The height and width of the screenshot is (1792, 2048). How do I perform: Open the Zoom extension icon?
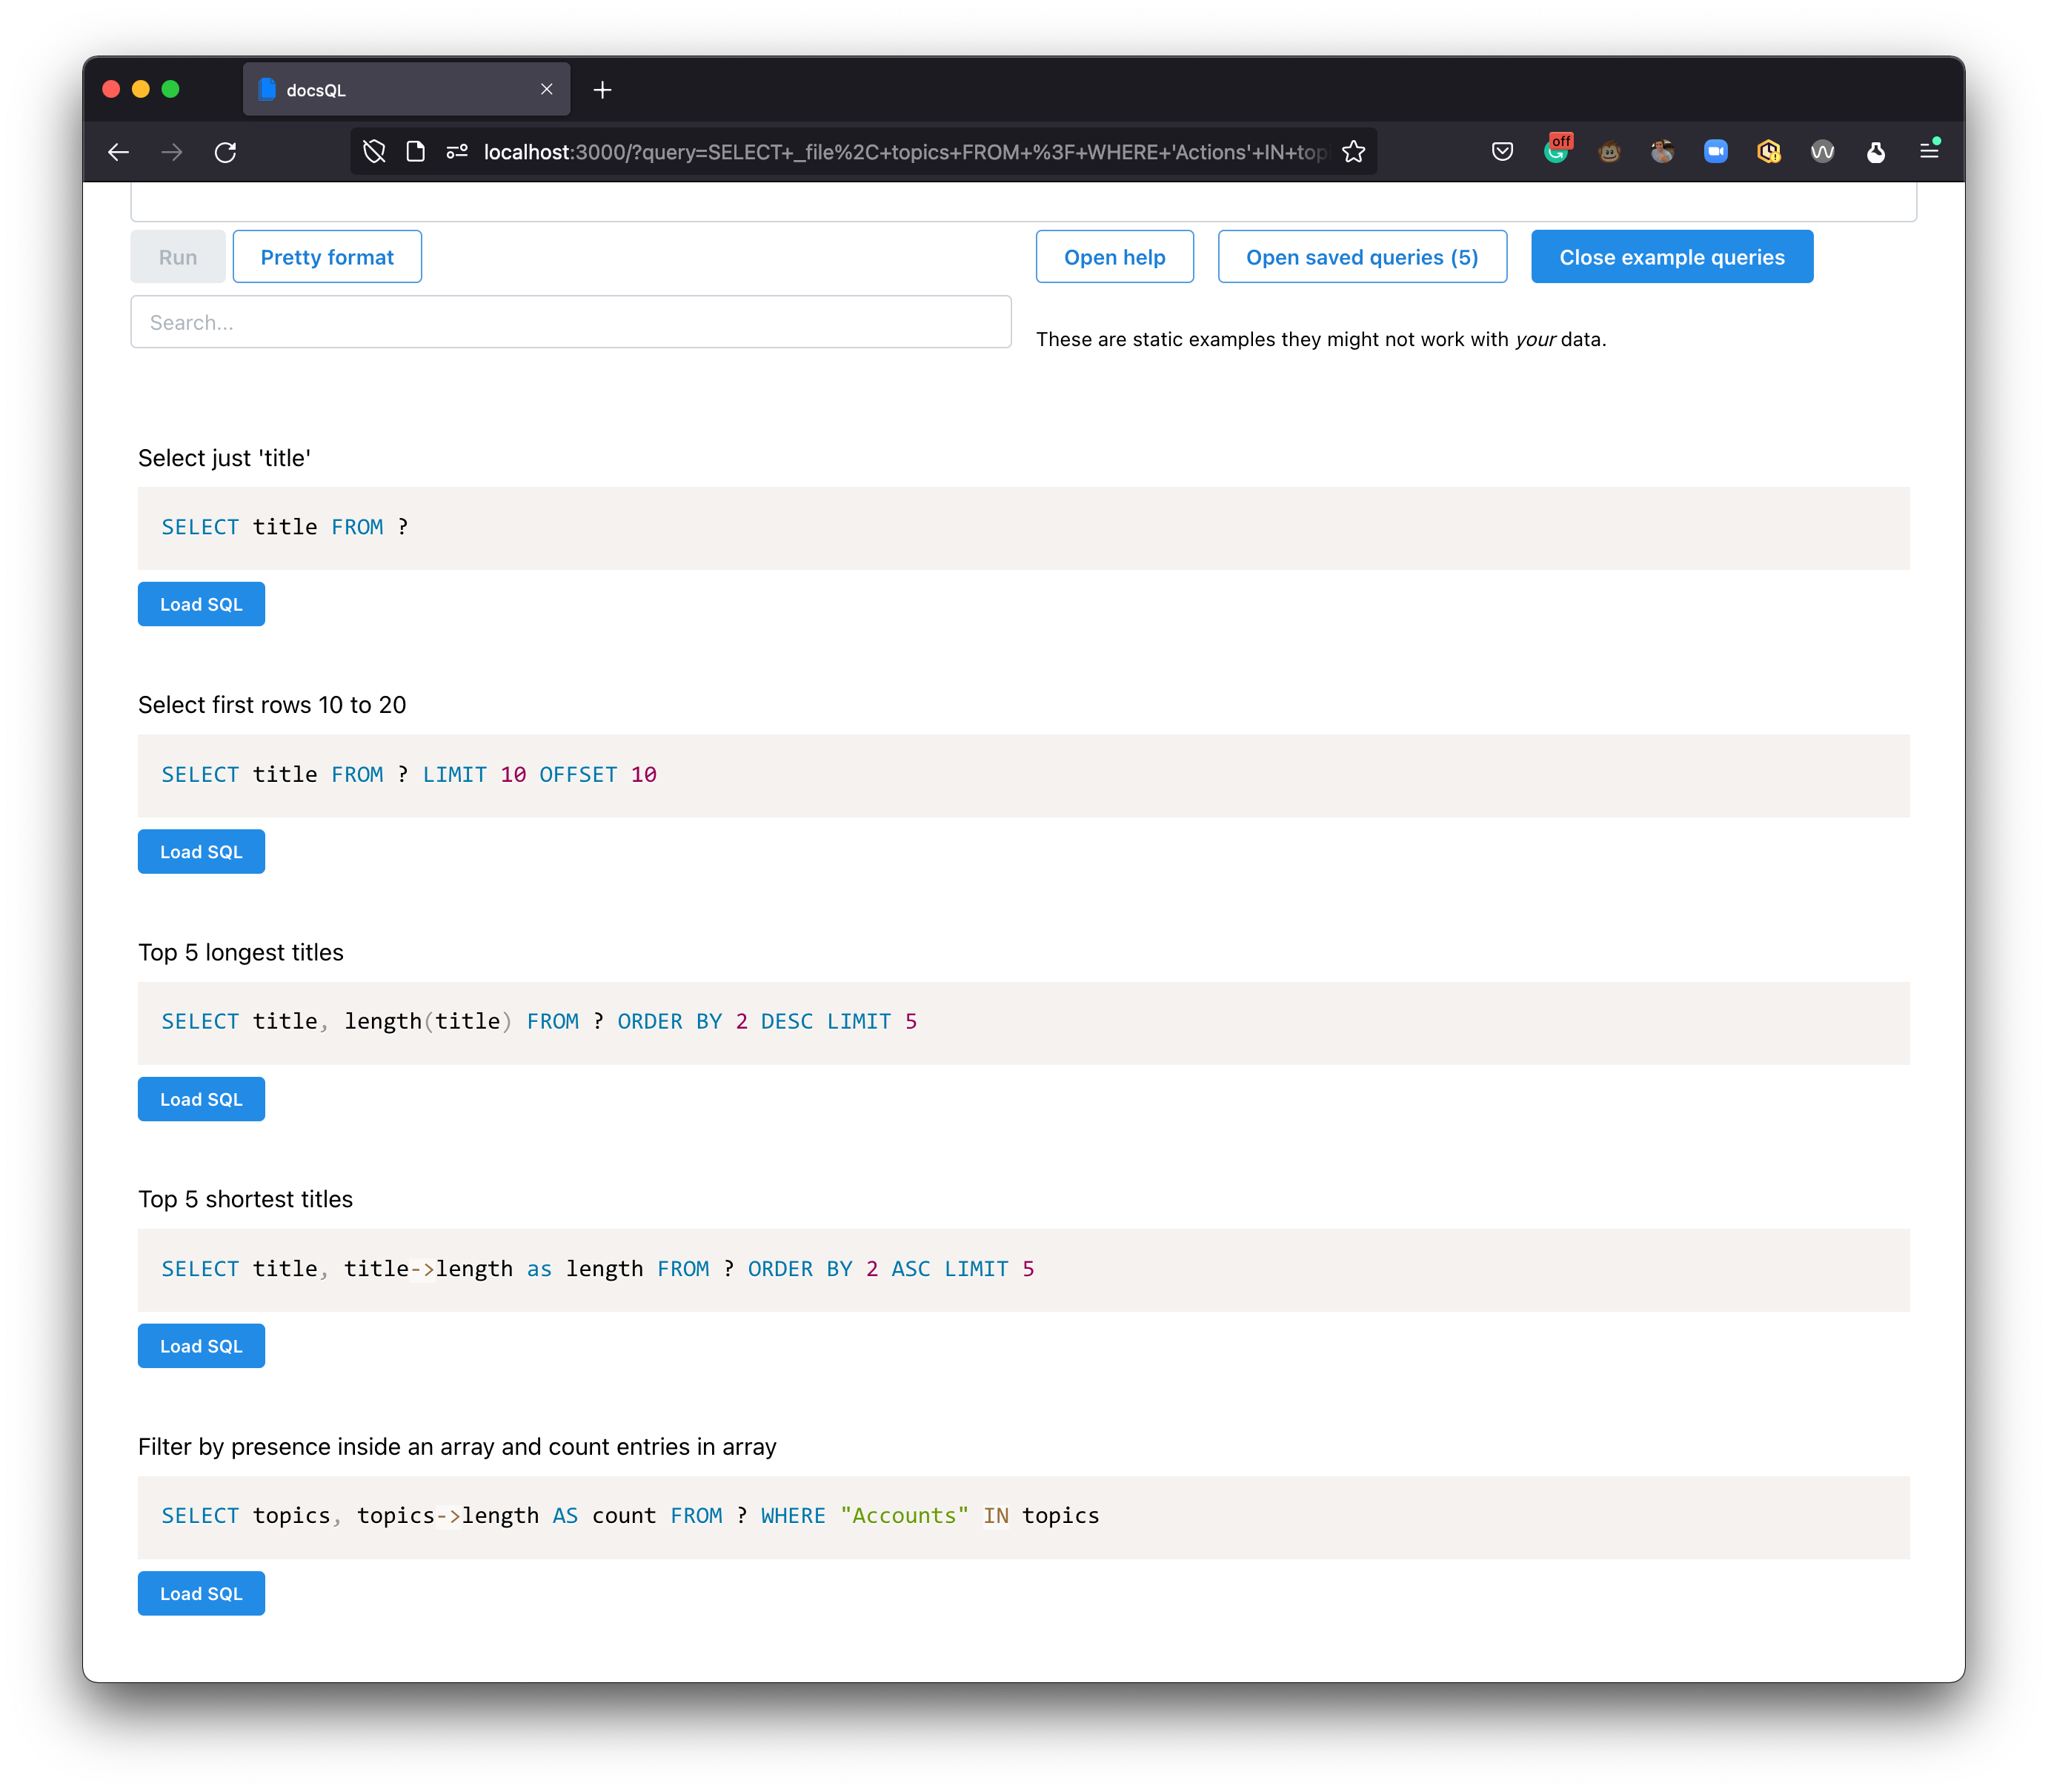pos(1715,152)
